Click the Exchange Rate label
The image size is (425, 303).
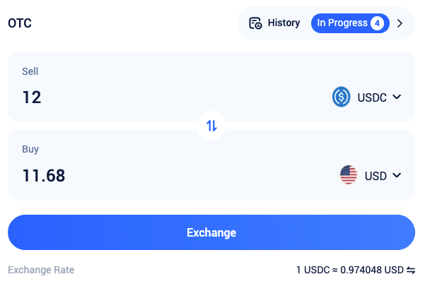[41, 270]
